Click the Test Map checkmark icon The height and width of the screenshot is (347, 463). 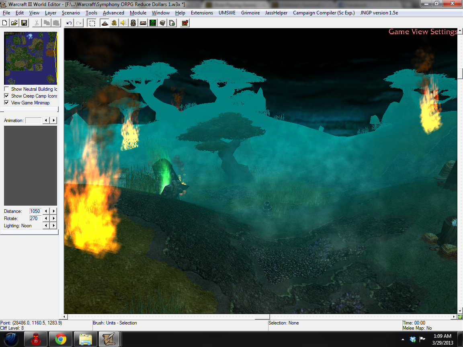tap(185, 23)
